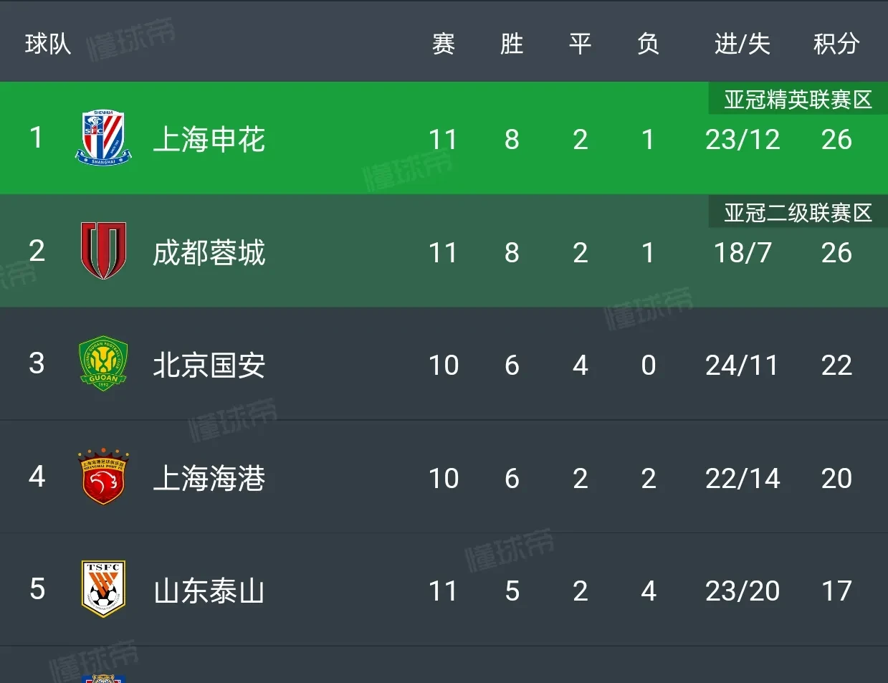Click the 亚冠精英联赛区 label
888x683 pixels.
pos(797,99)
